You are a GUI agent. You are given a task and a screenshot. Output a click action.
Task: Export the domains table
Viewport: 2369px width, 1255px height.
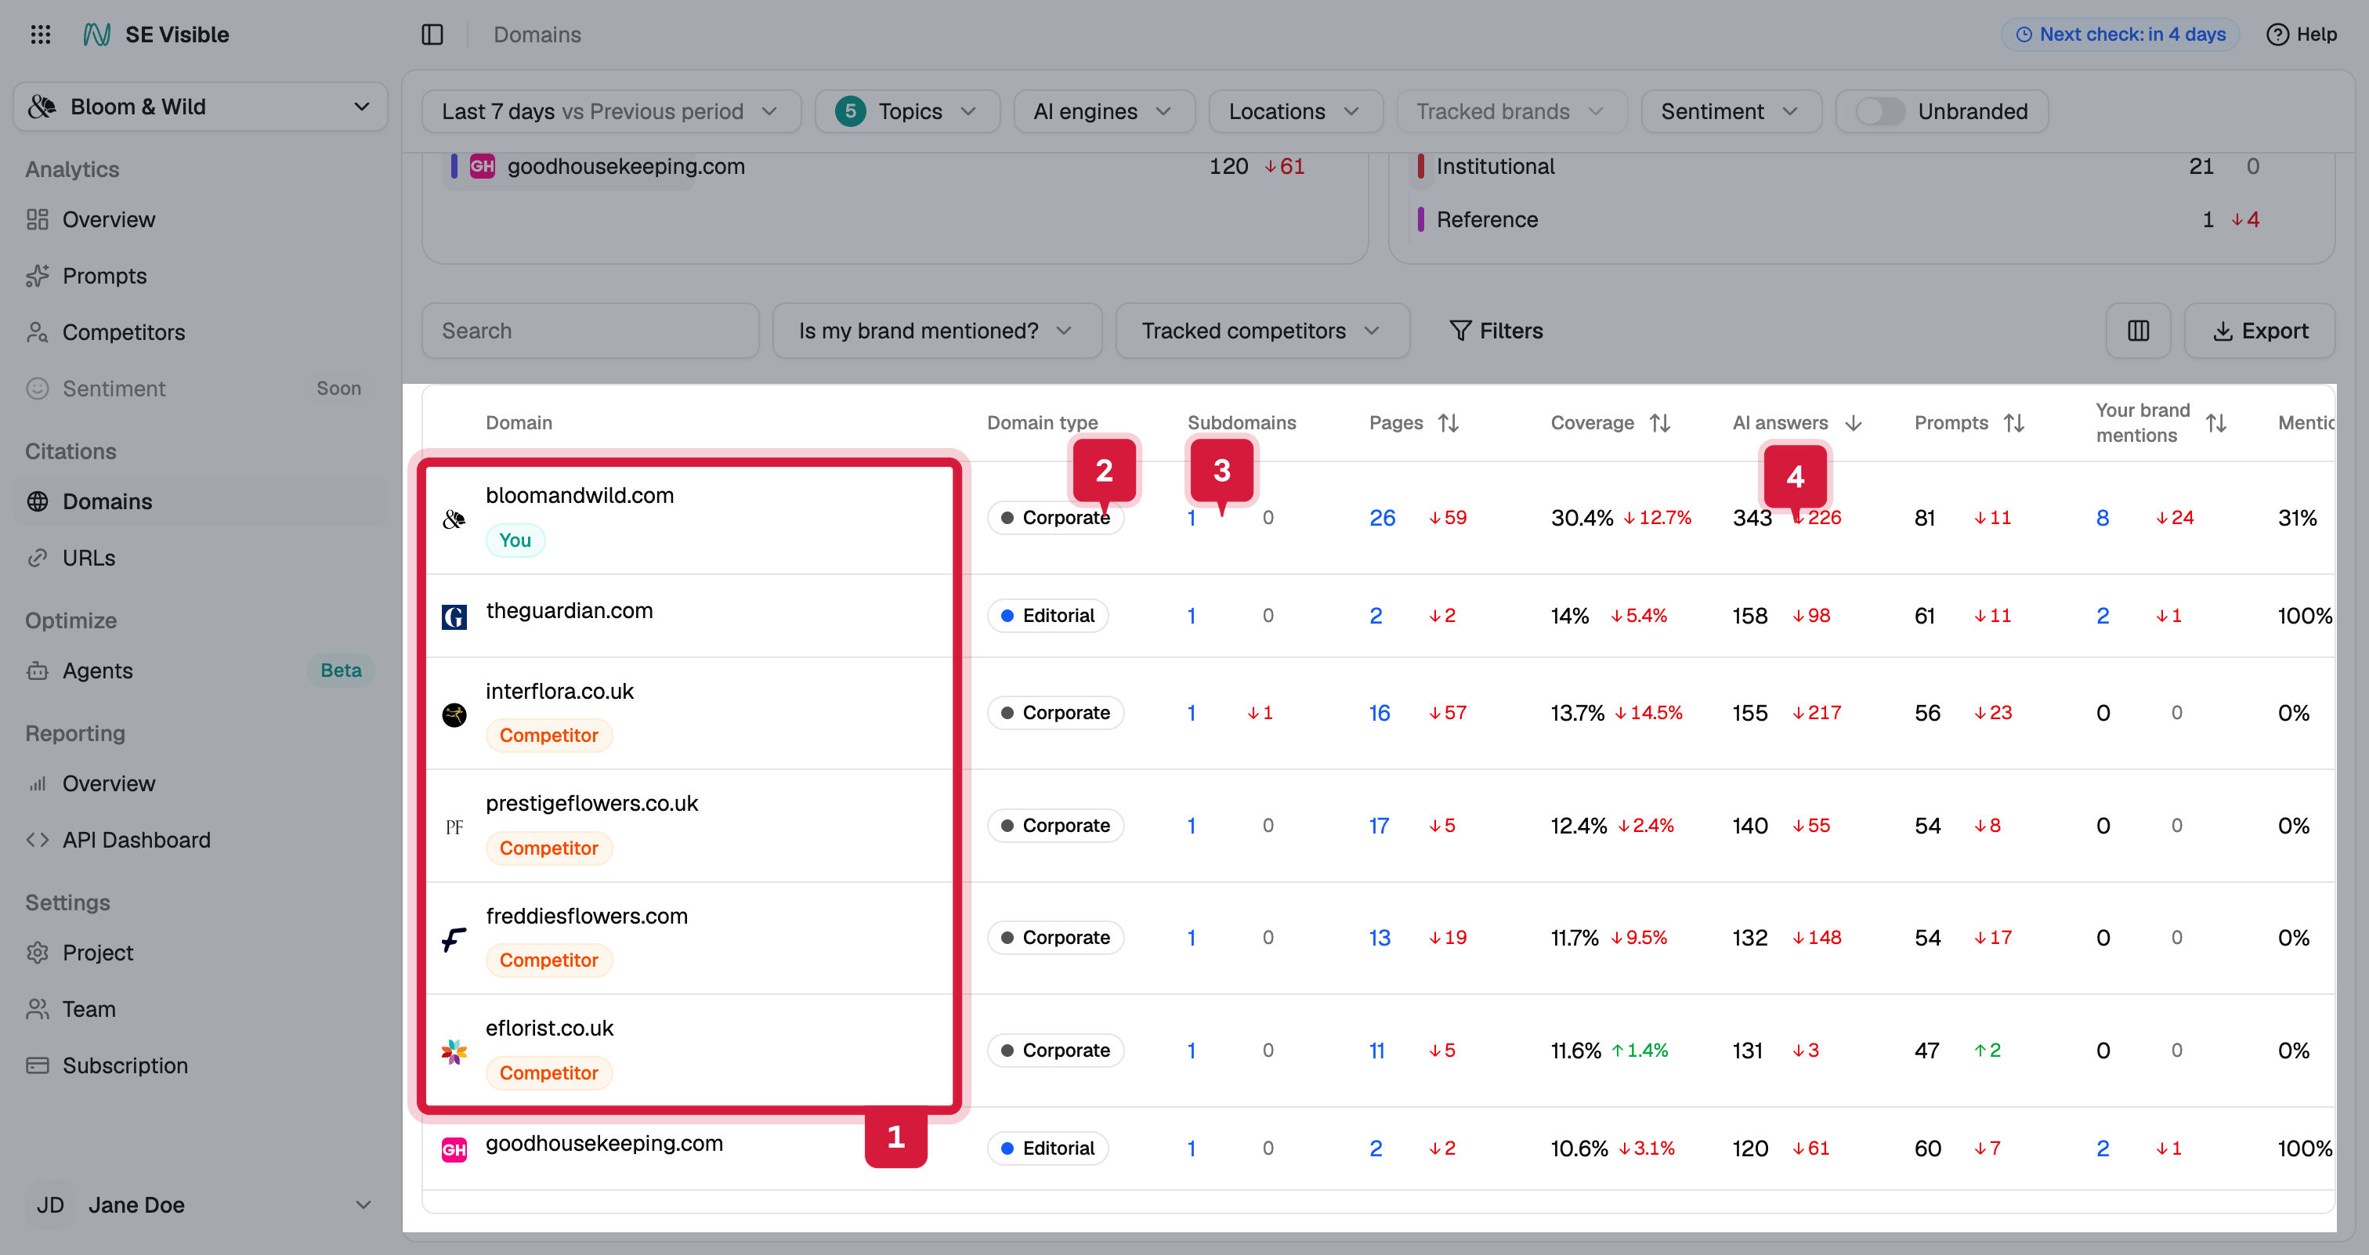[2259, 331]
